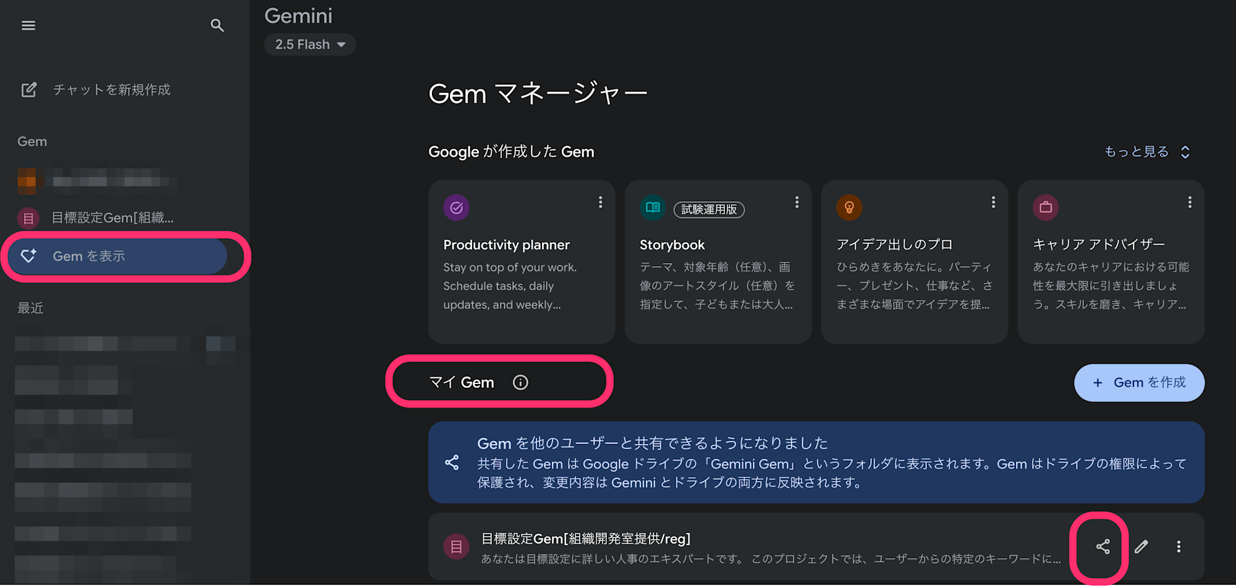This screenshot has height=586, width=1236.
Task: Select Gem を表示 in sidebar
Action: 117,256
